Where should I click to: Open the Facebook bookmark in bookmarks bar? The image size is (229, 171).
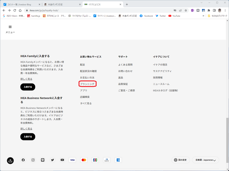click(146, 16)
